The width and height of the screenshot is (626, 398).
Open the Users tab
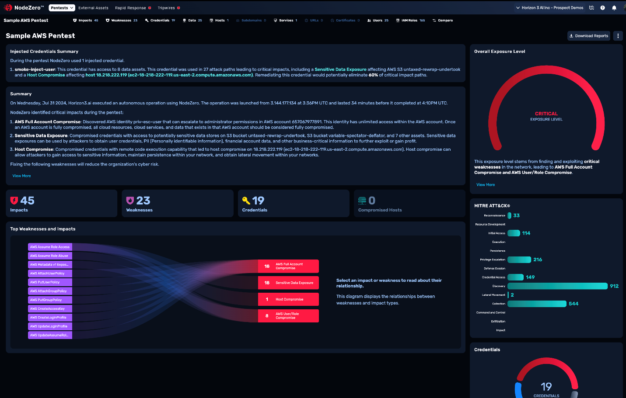coord(378,21)
